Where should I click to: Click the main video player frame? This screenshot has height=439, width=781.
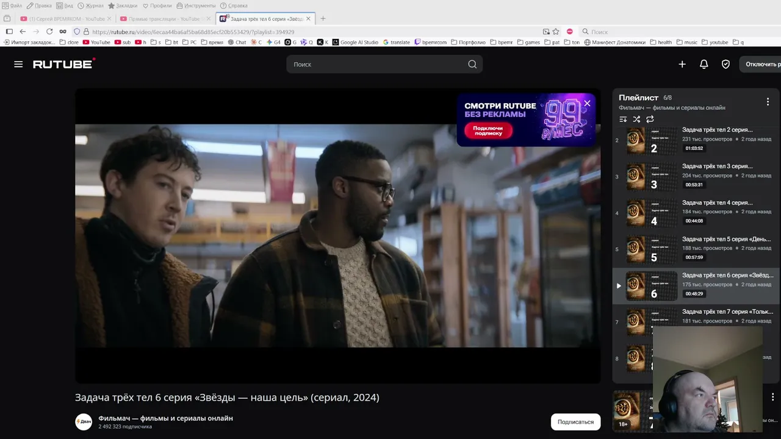pos(337,236)
